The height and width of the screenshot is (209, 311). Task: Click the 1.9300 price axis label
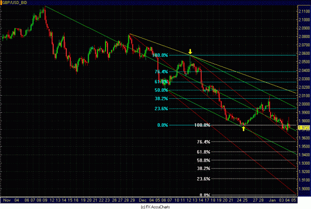pos(304,163)
